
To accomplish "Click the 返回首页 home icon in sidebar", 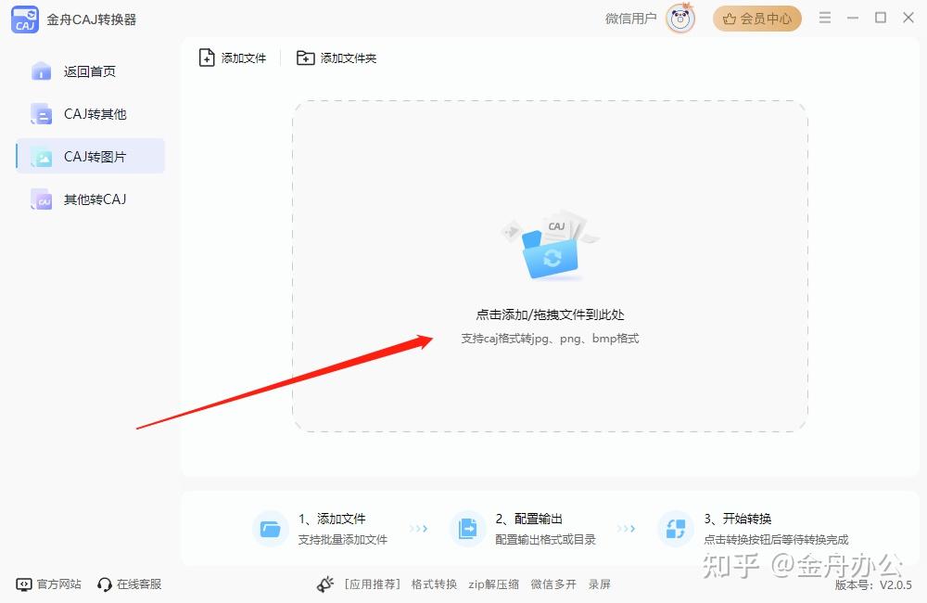I will (41, 71).
